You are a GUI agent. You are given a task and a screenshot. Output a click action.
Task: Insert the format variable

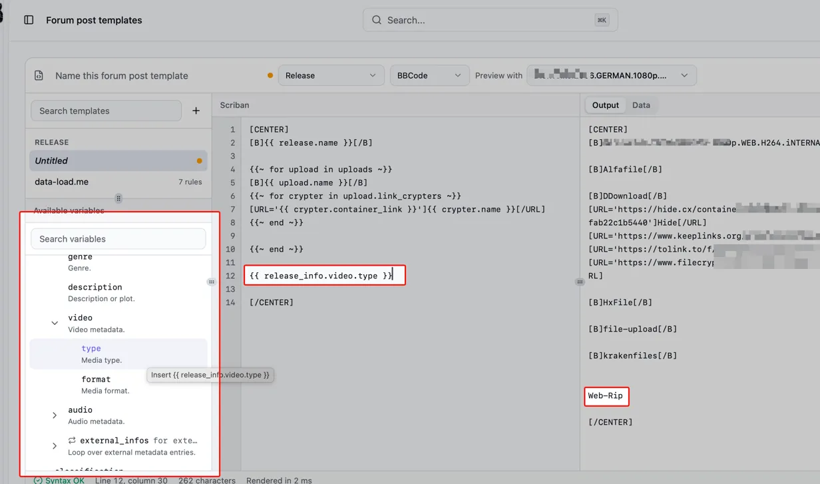click(x=118, y=385)
